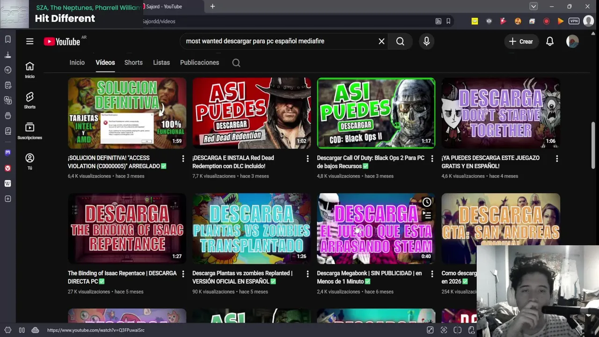Add Megabonk video to Watch Later
This screenshot has width=599, height=337.
[x=427, y=202]
